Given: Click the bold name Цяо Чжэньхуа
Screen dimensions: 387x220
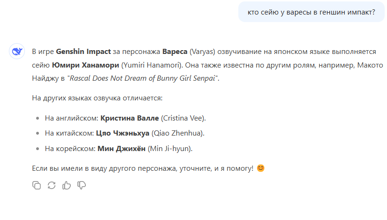Looking at the screenshot, I should (x=122, y=133).
